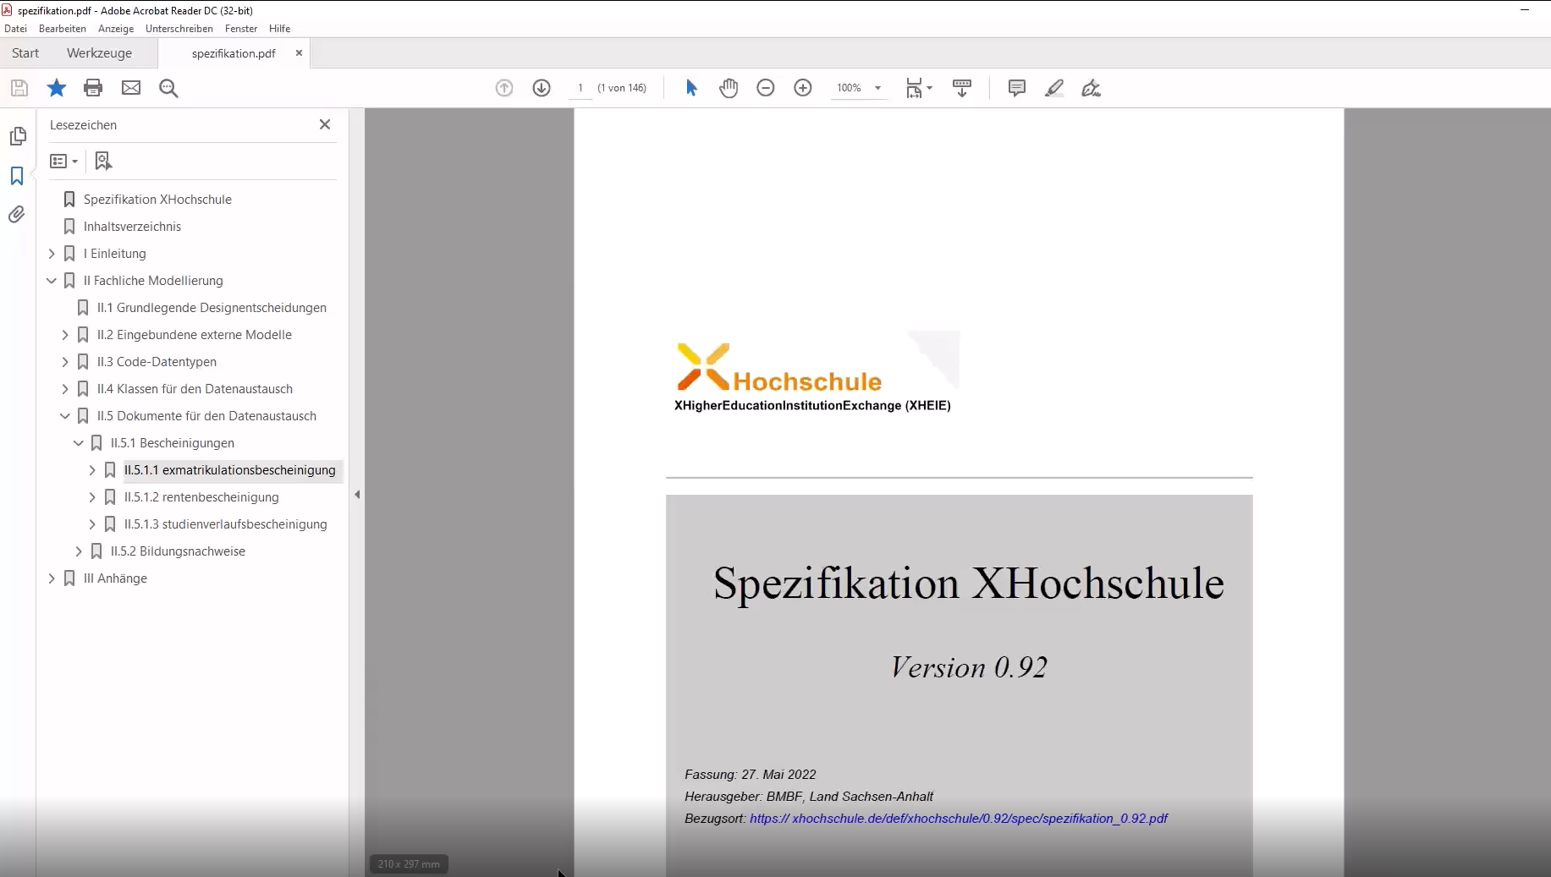Click the zoom out minus icon
The image size is (1551, 877).
tap(766, 88)
